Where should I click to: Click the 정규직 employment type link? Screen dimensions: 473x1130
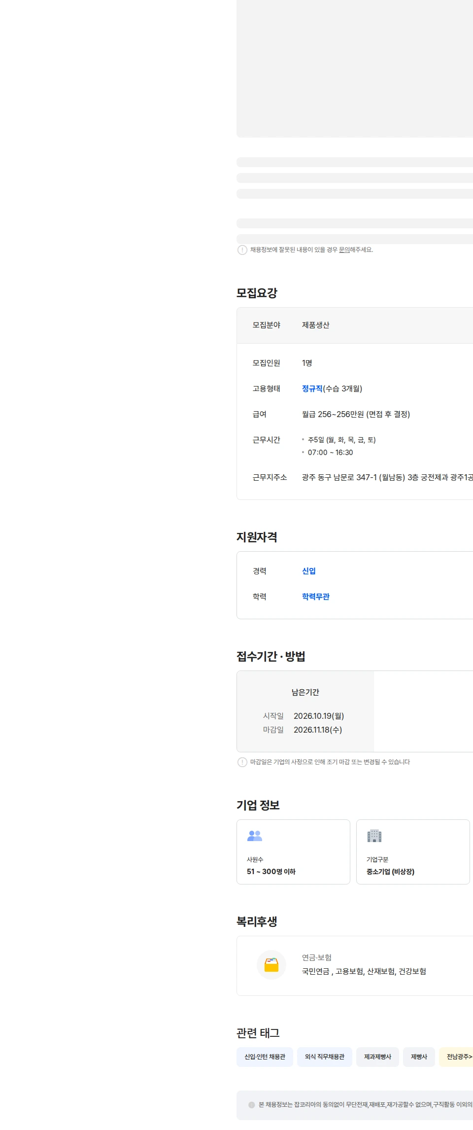tap(312, 388)
